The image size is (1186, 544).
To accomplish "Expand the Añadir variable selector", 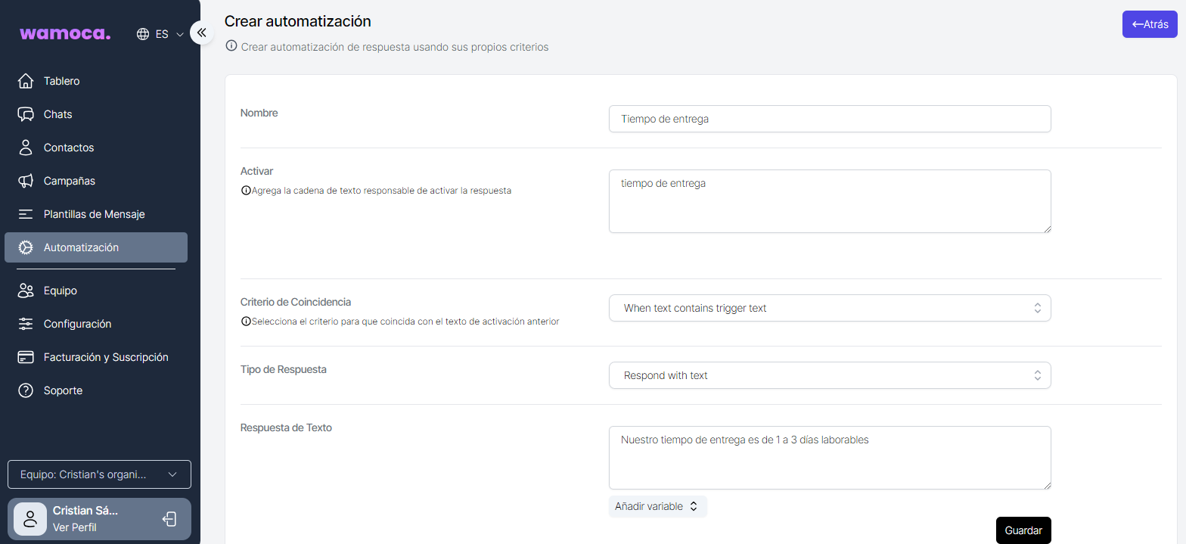I will point(657,506).
